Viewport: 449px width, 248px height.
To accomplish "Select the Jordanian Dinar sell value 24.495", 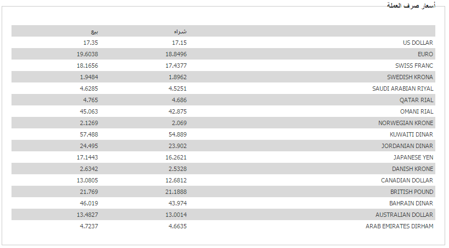I will pyautogui.click(x=89, y=146).
